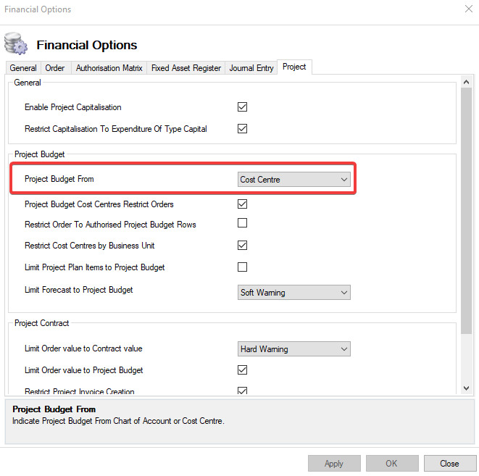This screenshot has width=479, height=476.
Task: Switch to the Fixed Asset Register tab
Action: [x=186, y=68]
